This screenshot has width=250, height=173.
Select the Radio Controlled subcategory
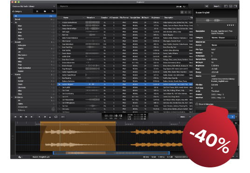[36, 68]
